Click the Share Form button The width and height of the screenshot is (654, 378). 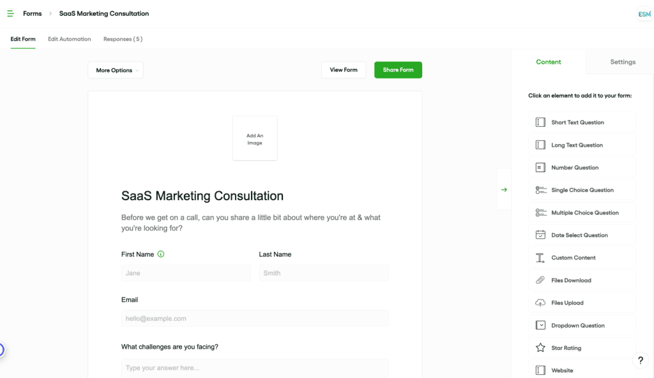point(398,70)
